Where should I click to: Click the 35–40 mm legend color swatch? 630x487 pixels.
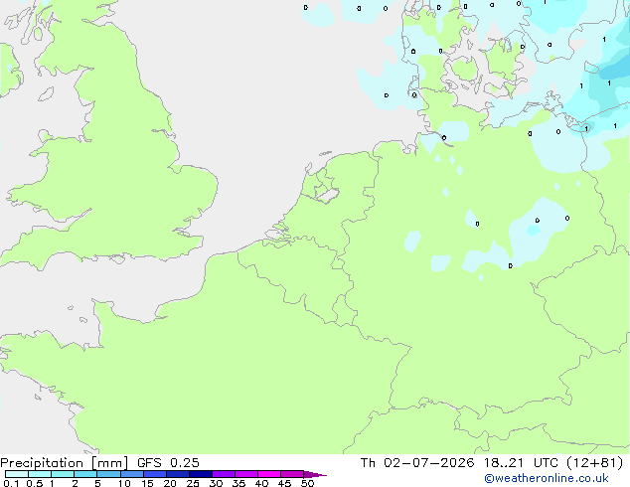tap(246, 474)
